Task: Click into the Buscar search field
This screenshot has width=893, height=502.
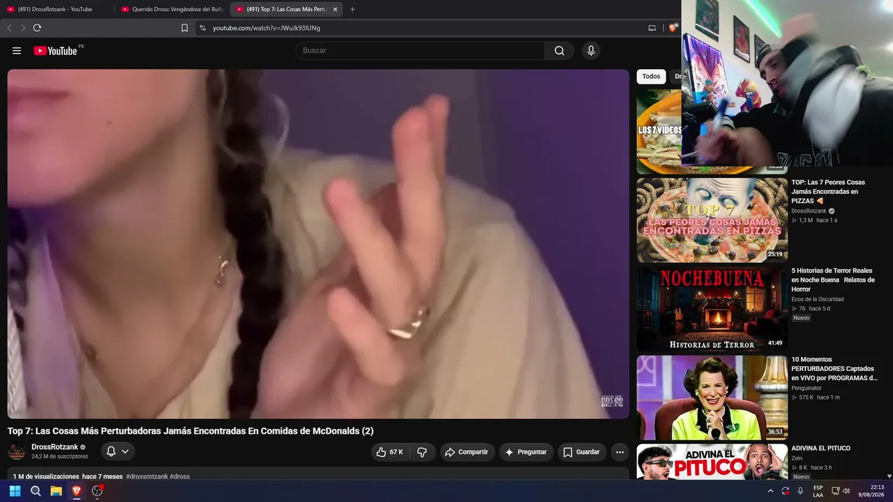Action: pyautogui.click(x=420, y=51)
